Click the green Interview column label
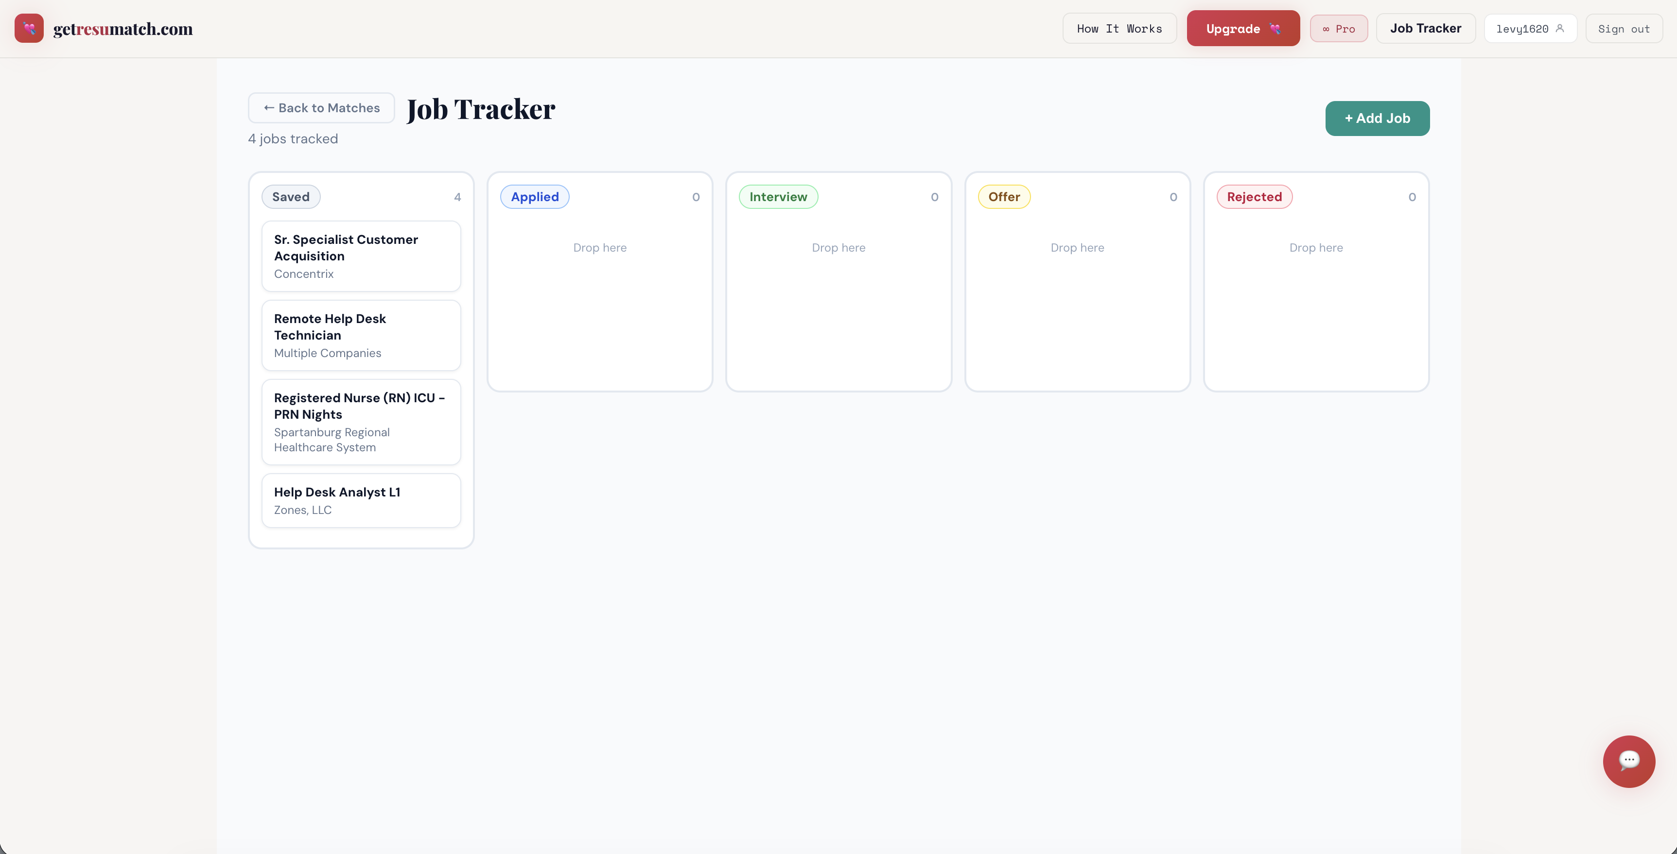Viewport: 1677px width, 854px height. pyautogui.click(x=777, y=197)
